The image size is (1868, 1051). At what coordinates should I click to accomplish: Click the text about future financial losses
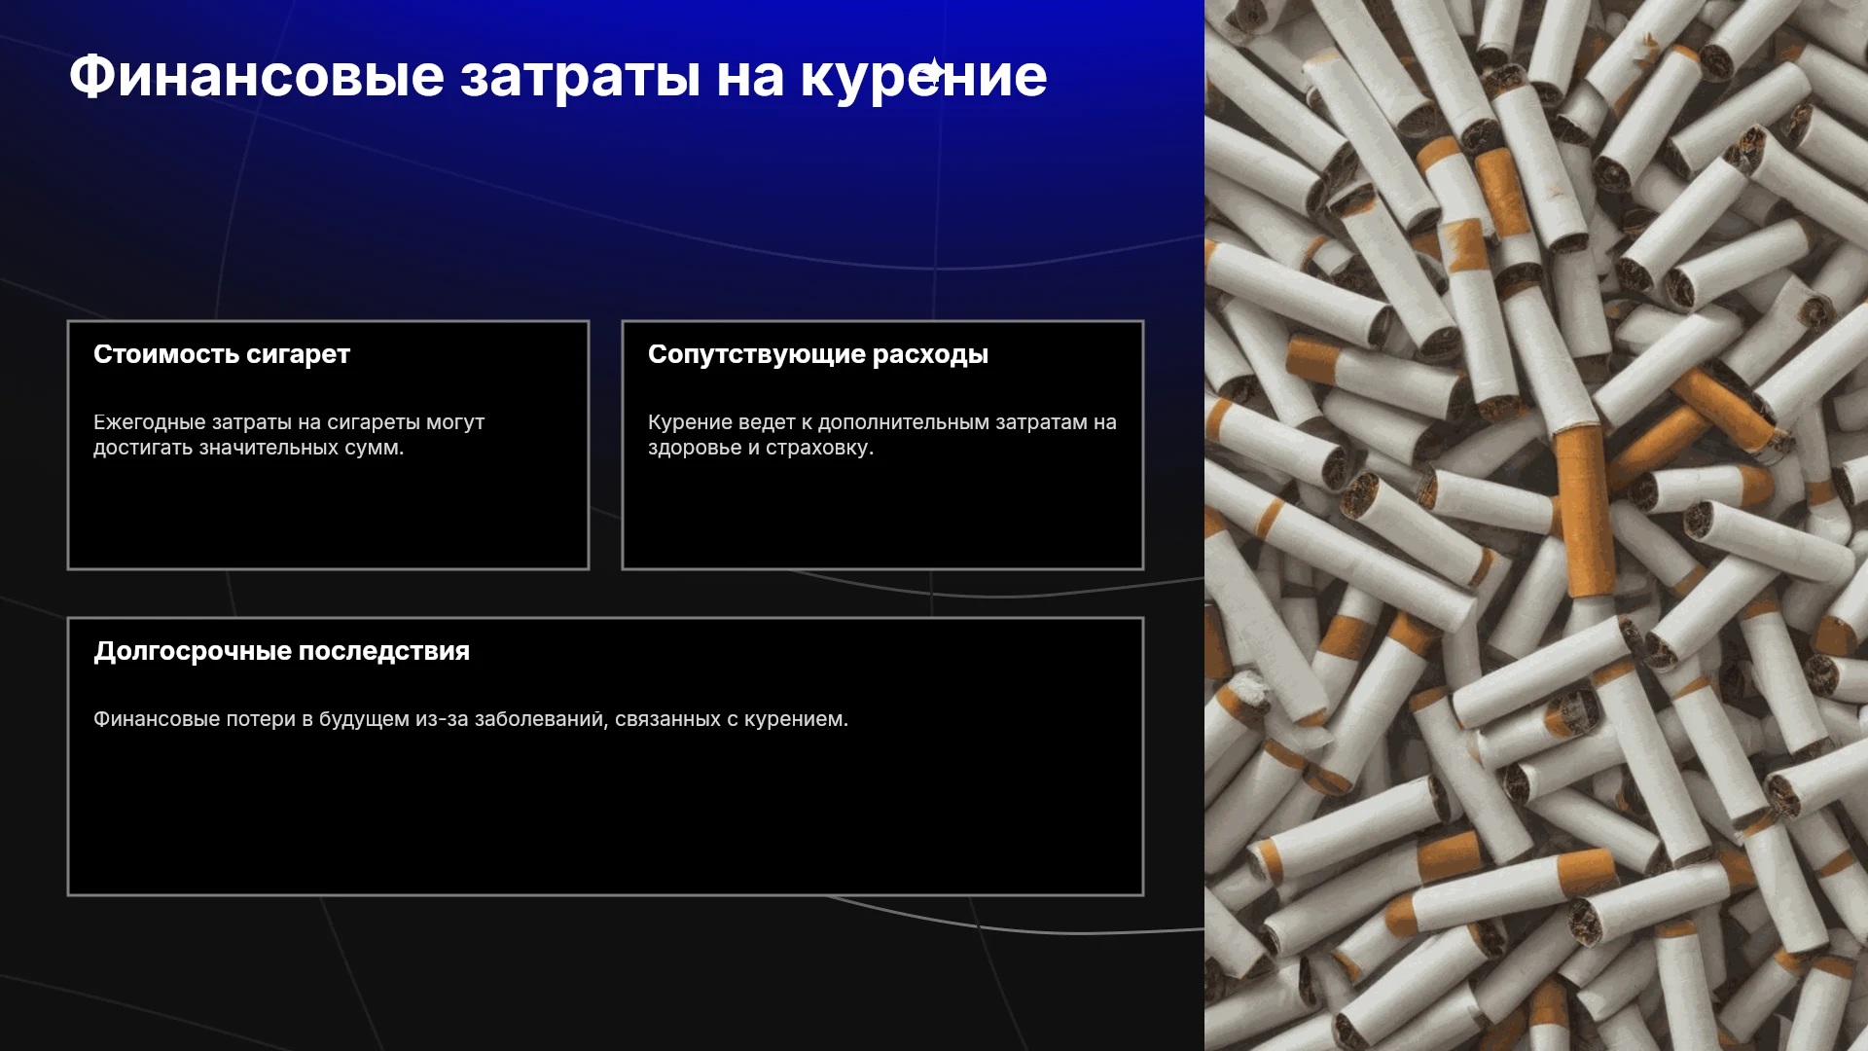pyautogui.click(x=471, y=719)
